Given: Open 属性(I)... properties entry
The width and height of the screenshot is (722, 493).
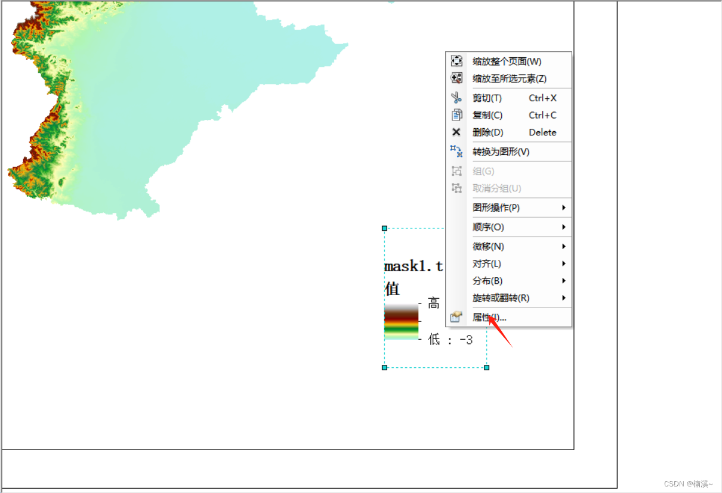Looking at the screenshot, I should click(x=508, y=317).
